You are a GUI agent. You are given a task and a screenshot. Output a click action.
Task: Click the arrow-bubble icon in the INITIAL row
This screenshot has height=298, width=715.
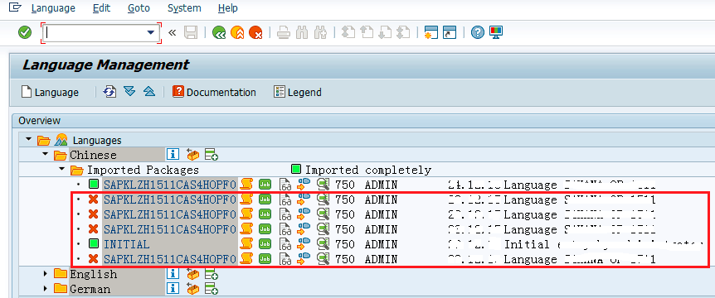tap(304, 244)
